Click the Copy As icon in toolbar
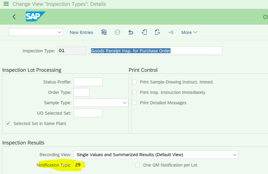 (x=104, y=32)
